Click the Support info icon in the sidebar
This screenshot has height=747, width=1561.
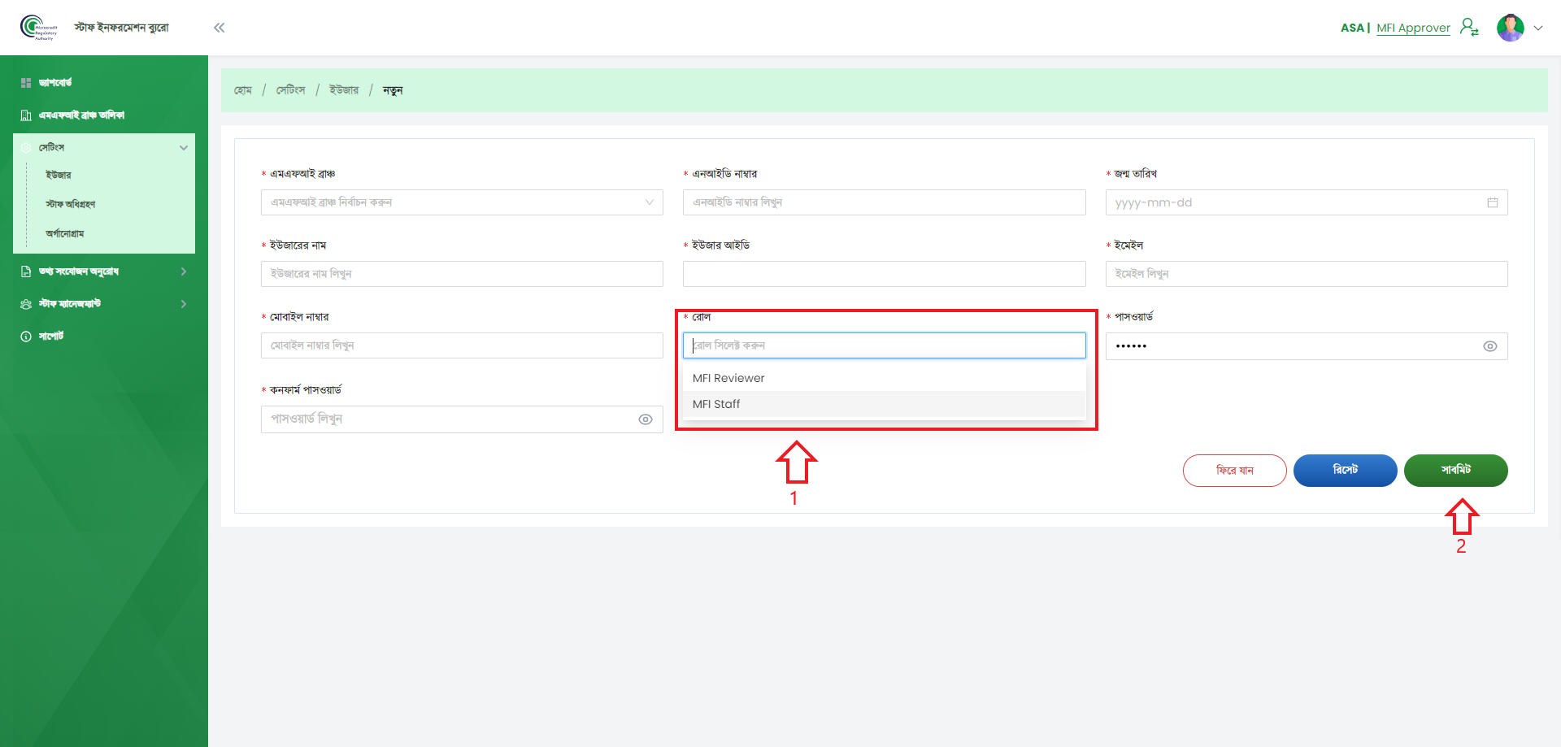pos(26,337)
